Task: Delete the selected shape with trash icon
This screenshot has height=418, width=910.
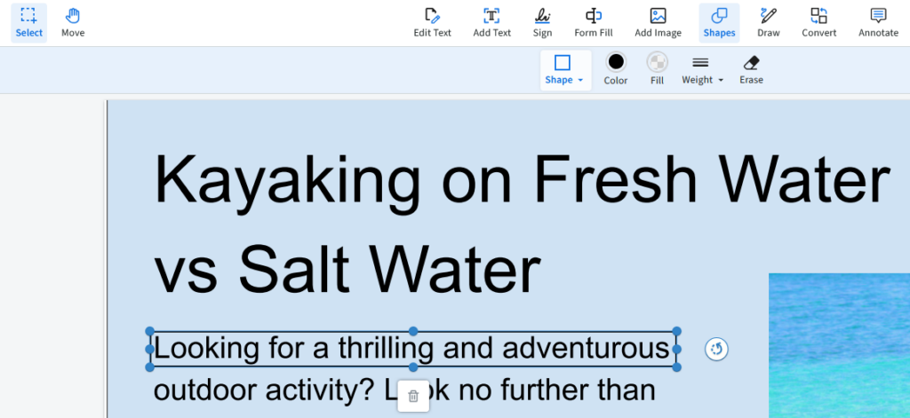Action: coord(413,396)
